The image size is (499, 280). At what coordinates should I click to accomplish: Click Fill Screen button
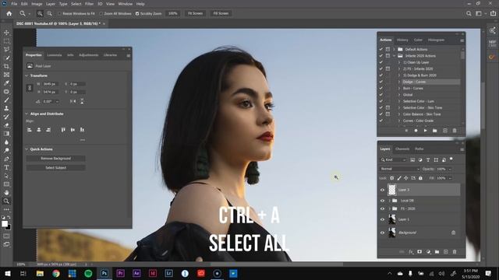coord(221,14)
